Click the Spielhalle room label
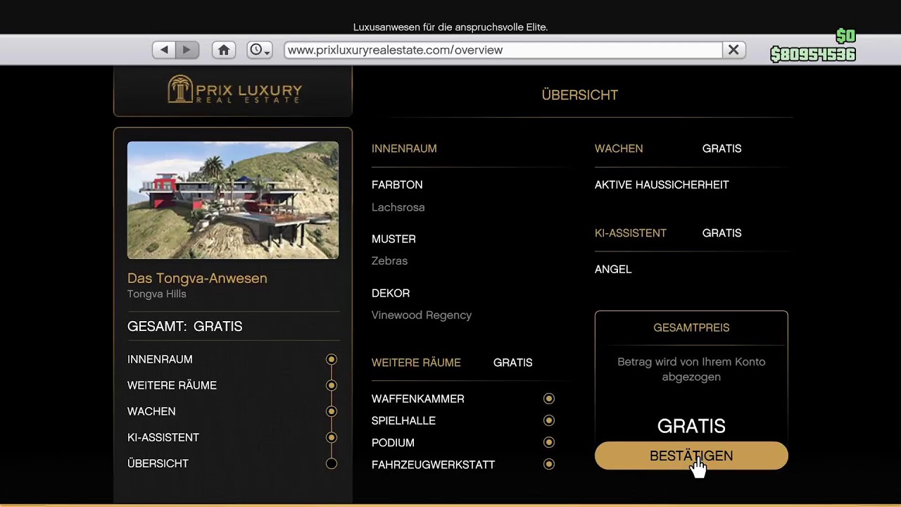901x507 pixels. 403,420
